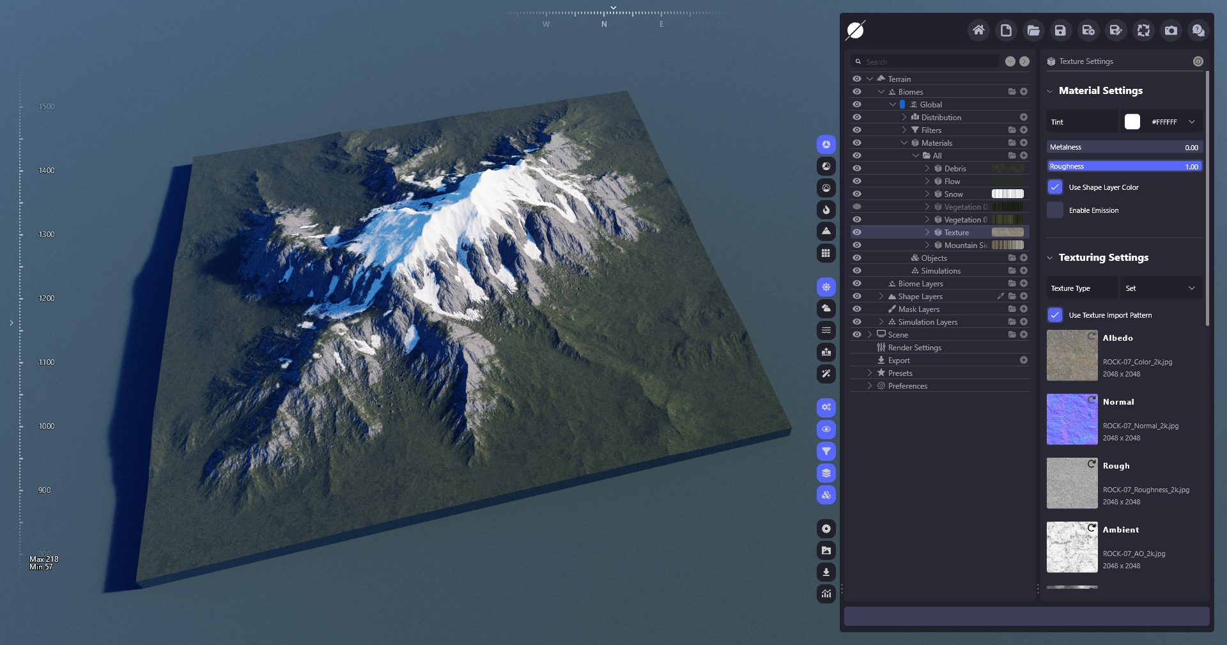Click the home icon in top toolbar

pos(978,30)
